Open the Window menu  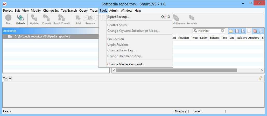127,11
